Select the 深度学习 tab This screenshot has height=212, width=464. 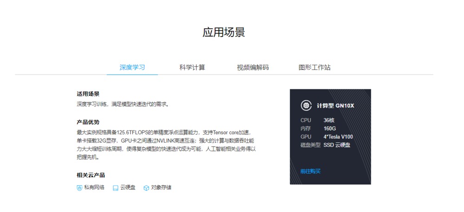[x=132, y=67]
